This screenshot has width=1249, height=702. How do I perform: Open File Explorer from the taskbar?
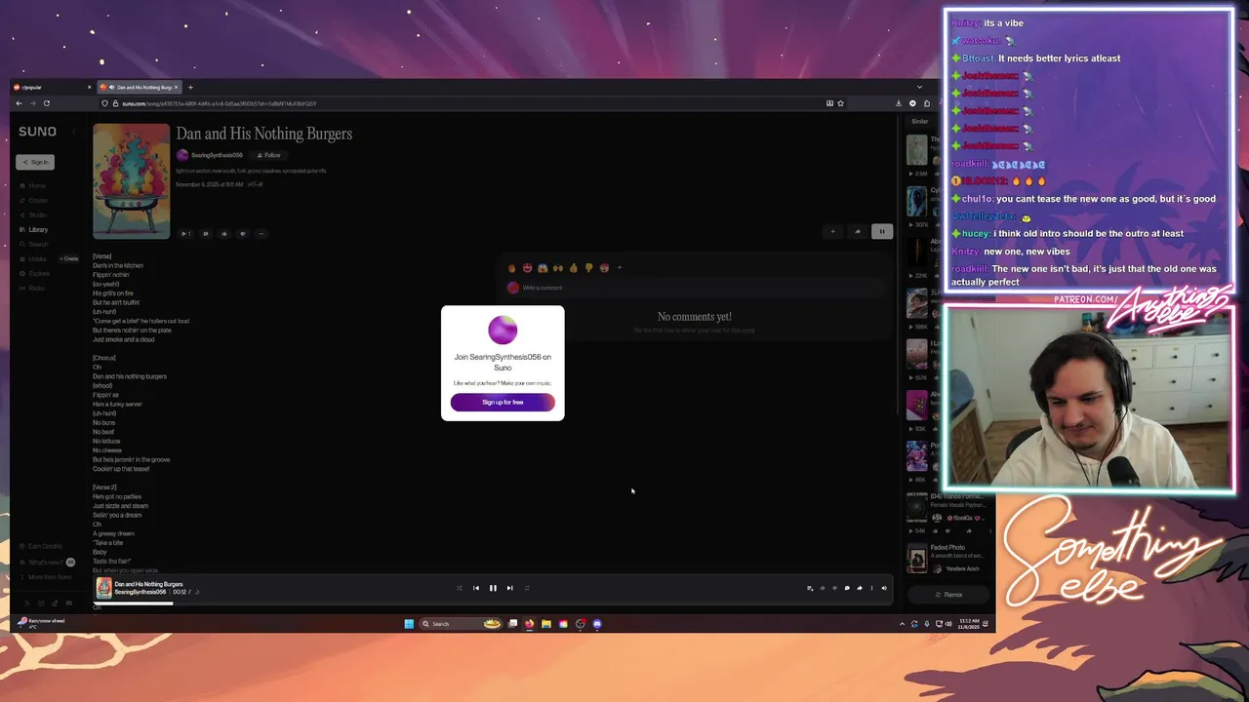coord(546,624)
